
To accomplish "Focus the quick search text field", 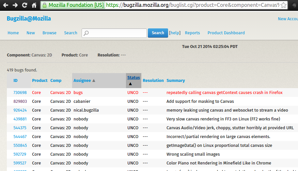I will 114,33.
